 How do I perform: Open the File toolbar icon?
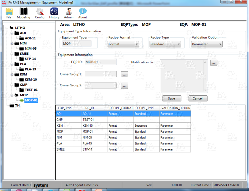9,13
